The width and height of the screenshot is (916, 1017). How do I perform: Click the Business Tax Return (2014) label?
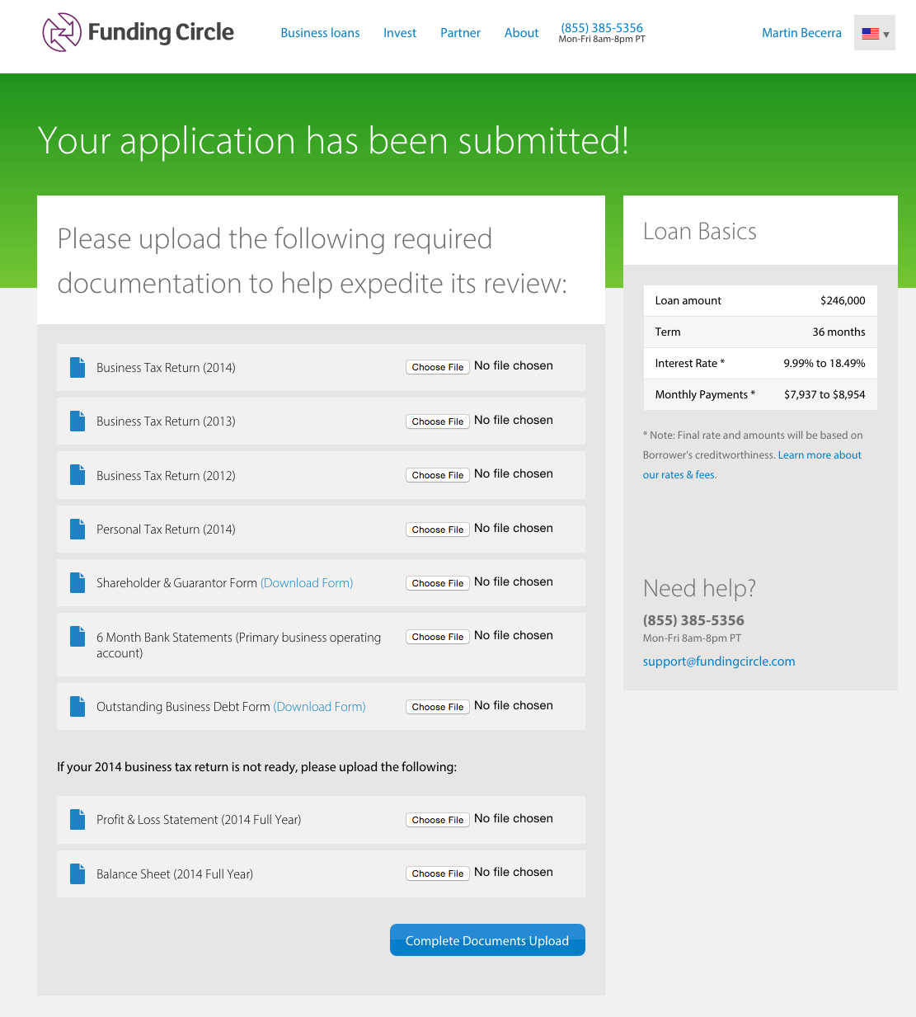pos(166,368)
